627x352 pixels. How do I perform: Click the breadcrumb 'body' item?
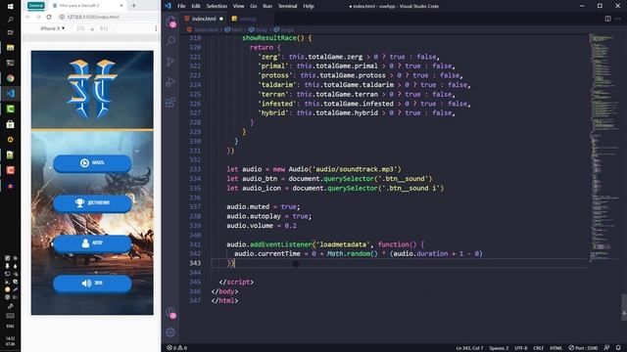click(x=258, y=30)
